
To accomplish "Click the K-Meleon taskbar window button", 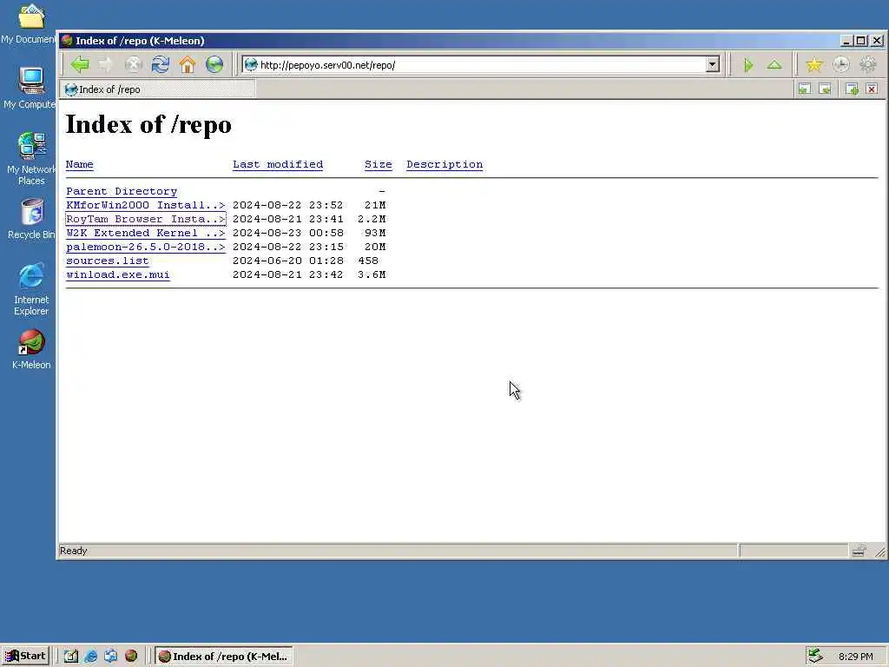I will [x=224, y=657].
